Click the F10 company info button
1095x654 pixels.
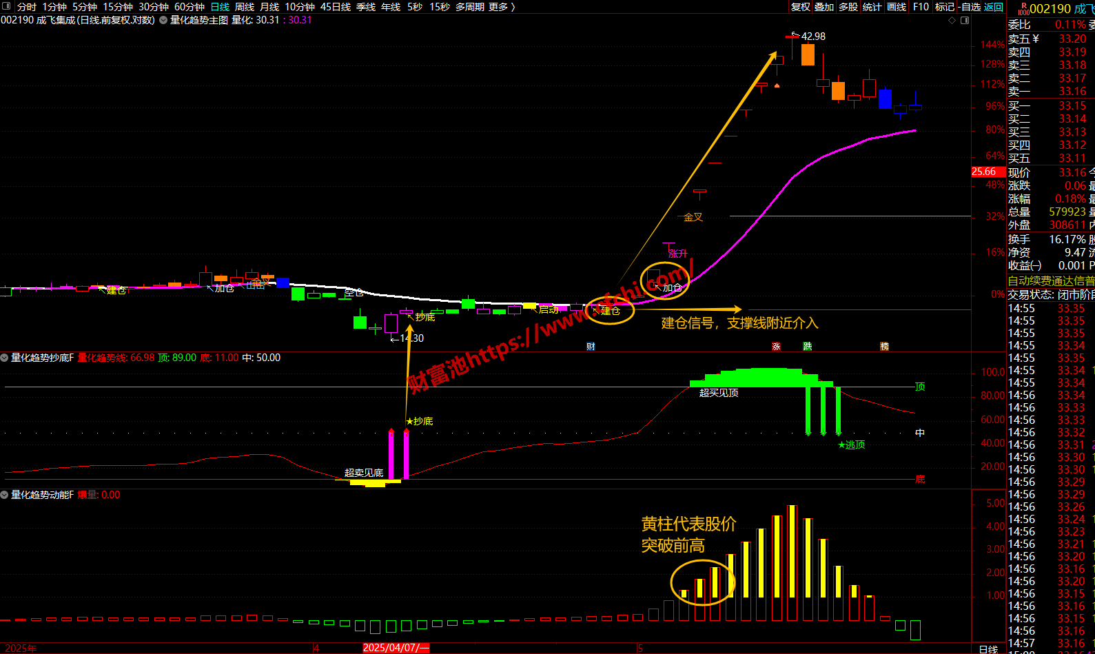tap(921, 7)
